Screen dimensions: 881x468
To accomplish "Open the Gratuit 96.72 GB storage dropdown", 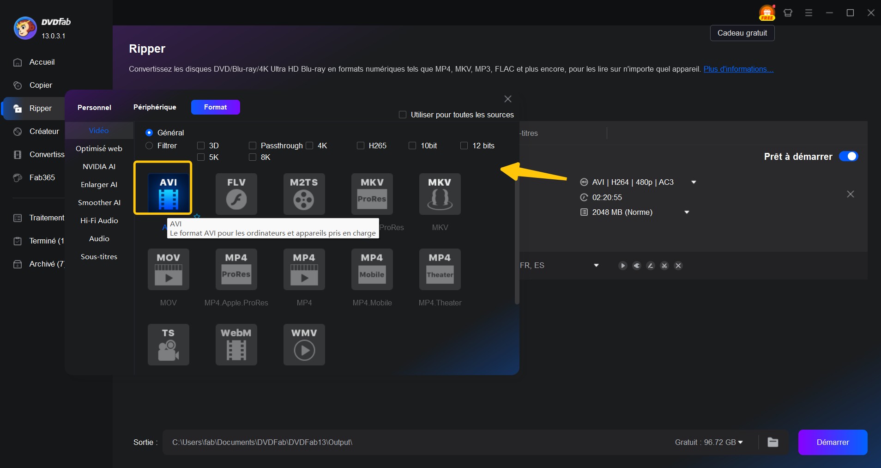I will pos(741,442).
